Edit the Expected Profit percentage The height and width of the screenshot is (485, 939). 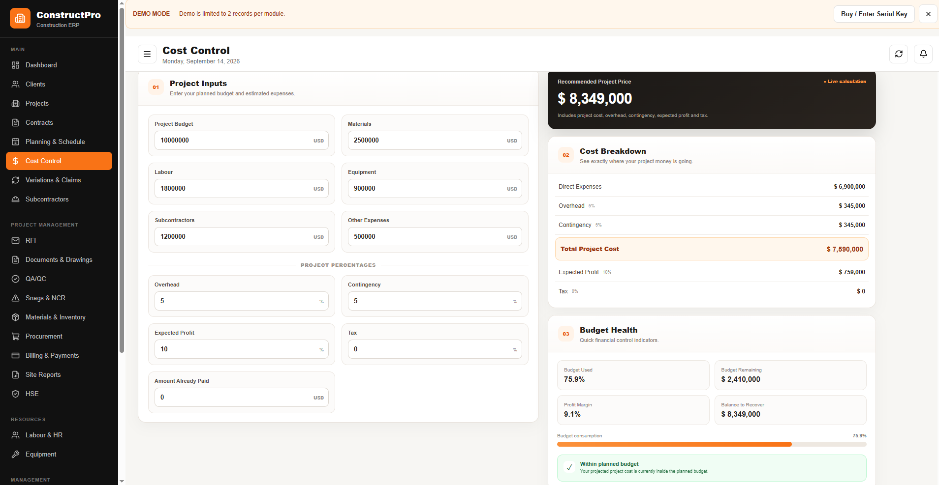242,349
